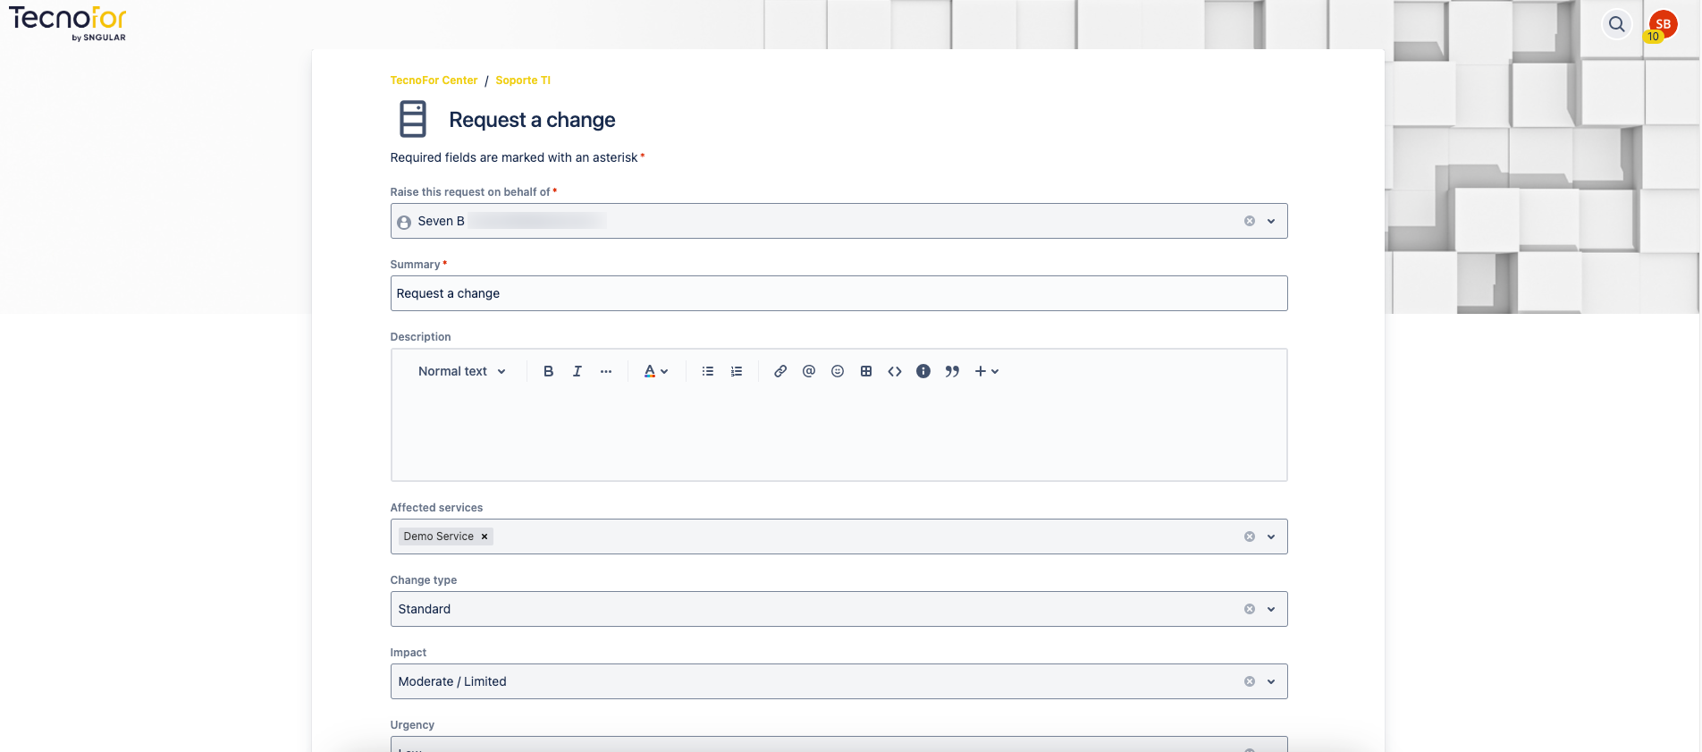Screen dimensions: 1702x752
Task: Insert a quote block
Action: click(x=952, y=371)
